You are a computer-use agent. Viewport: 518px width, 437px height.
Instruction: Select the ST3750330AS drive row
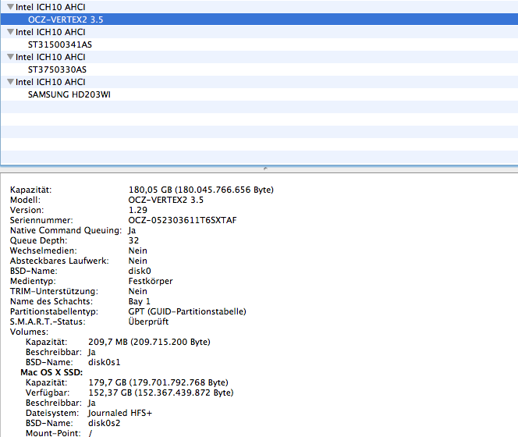(259, 69)
